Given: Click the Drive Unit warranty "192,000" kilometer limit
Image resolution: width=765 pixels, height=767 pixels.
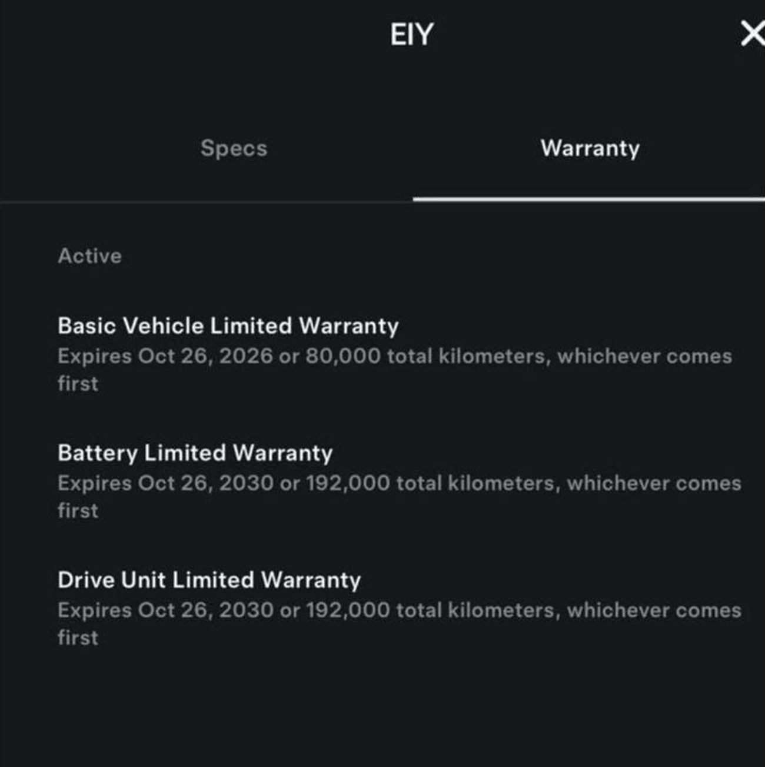Looking at the screenshot, I should (x=347, y=610).
